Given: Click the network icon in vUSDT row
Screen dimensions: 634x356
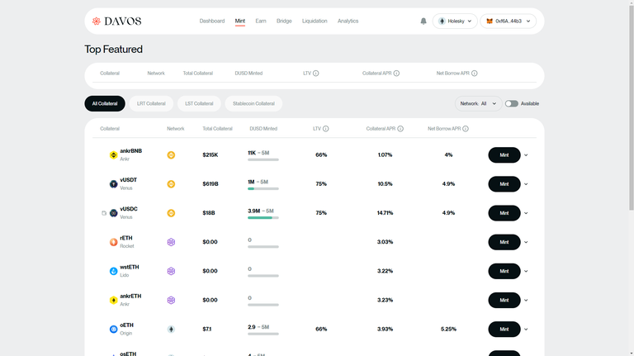Looking at the screenshot, I should point(171,184).
